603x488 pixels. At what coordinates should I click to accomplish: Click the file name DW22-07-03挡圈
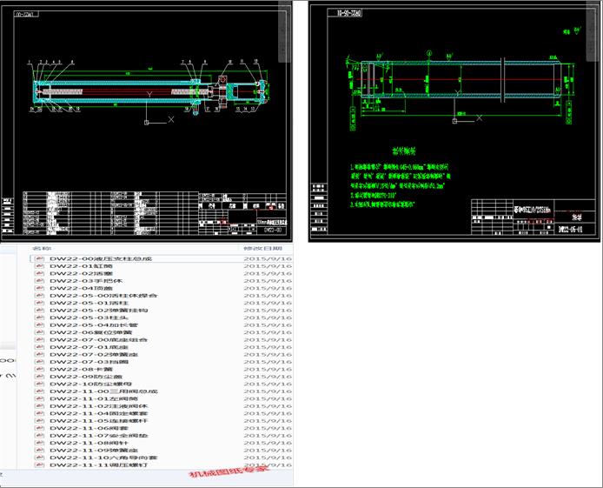pos(89,362)
